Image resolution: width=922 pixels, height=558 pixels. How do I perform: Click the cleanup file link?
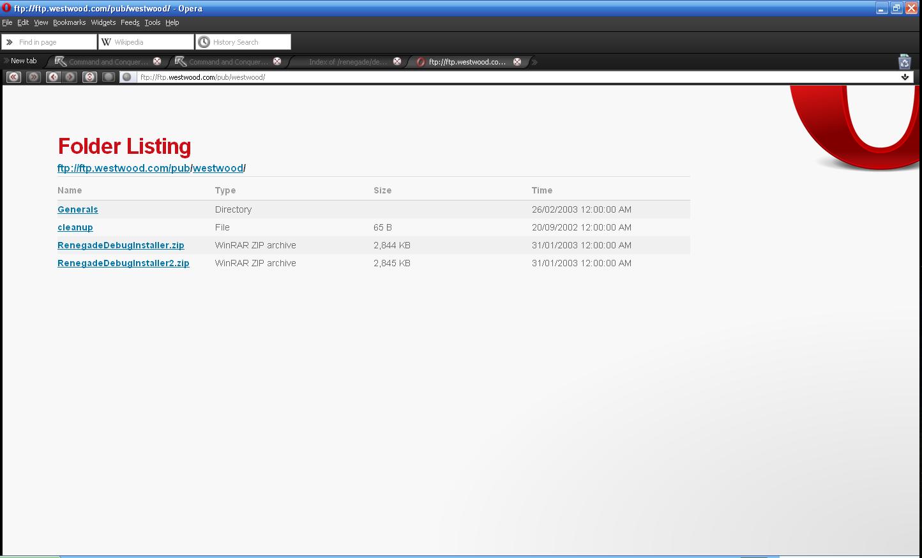click(x=75, y=227)
